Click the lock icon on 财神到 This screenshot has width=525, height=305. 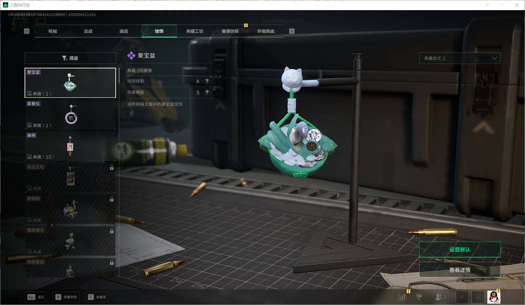pyautogui.click(x=112, y=199)
